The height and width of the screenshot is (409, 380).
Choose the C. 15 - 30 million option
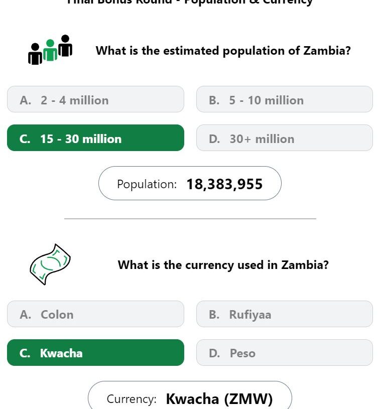95,138
